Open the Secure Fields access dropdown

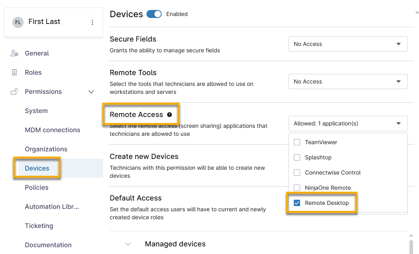tap(348, 44)
